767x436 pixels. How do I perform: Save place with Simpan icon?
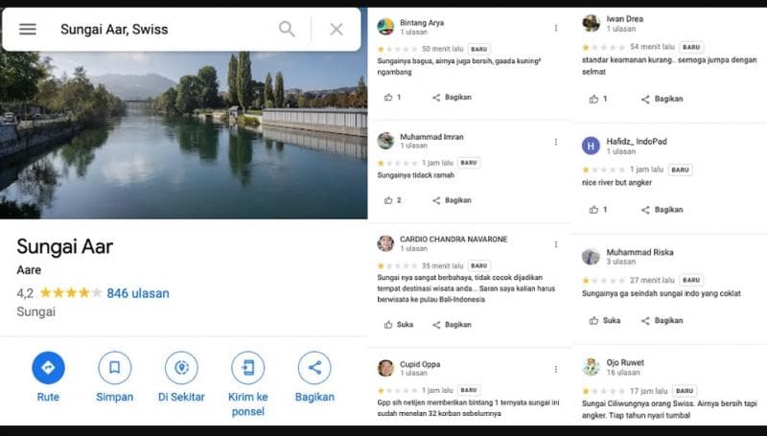[x=114, y=367]
